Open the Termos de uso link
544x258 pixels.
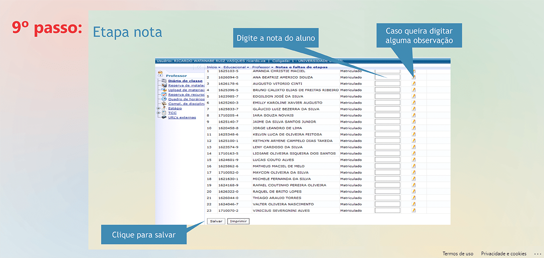coord(458,254)
